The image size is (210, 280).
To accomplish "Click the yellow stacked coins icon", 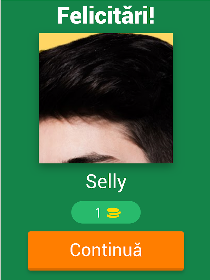I will (x=114, y=213).
